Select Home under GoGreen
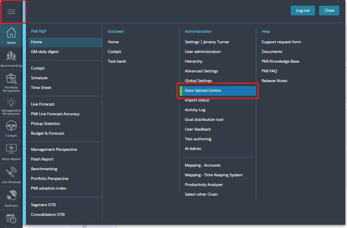The width and height of the screenshot is (347, 228). point(113,42)
